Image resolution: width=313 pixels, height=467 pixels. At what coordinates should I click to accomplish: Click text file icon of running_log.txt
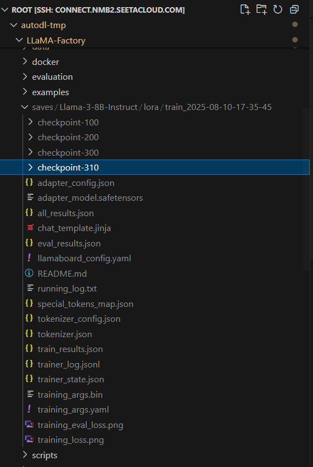coord(30,288)
